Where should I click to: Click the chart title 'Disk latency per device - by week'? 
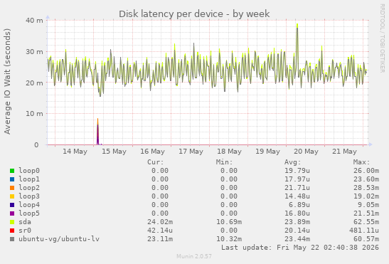click(x=194, y=14)
